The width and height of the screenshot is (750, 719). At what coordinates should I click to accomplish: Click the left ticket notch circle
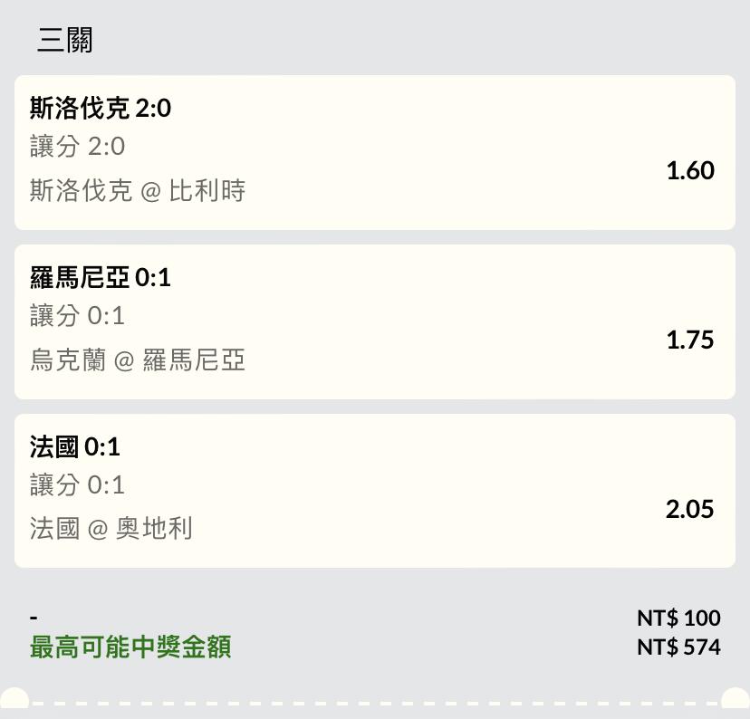coord(14,702)
